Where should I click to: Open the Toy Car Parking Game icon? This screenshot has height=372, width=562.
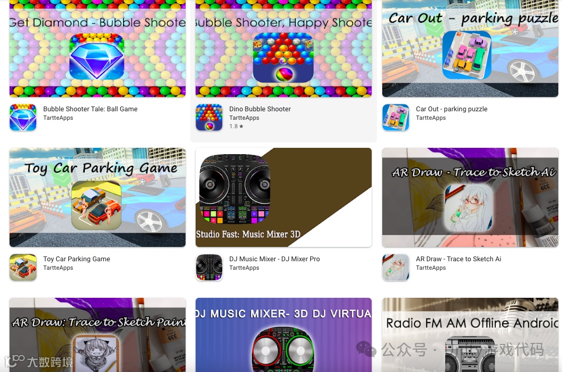click(x=23, y=268)
